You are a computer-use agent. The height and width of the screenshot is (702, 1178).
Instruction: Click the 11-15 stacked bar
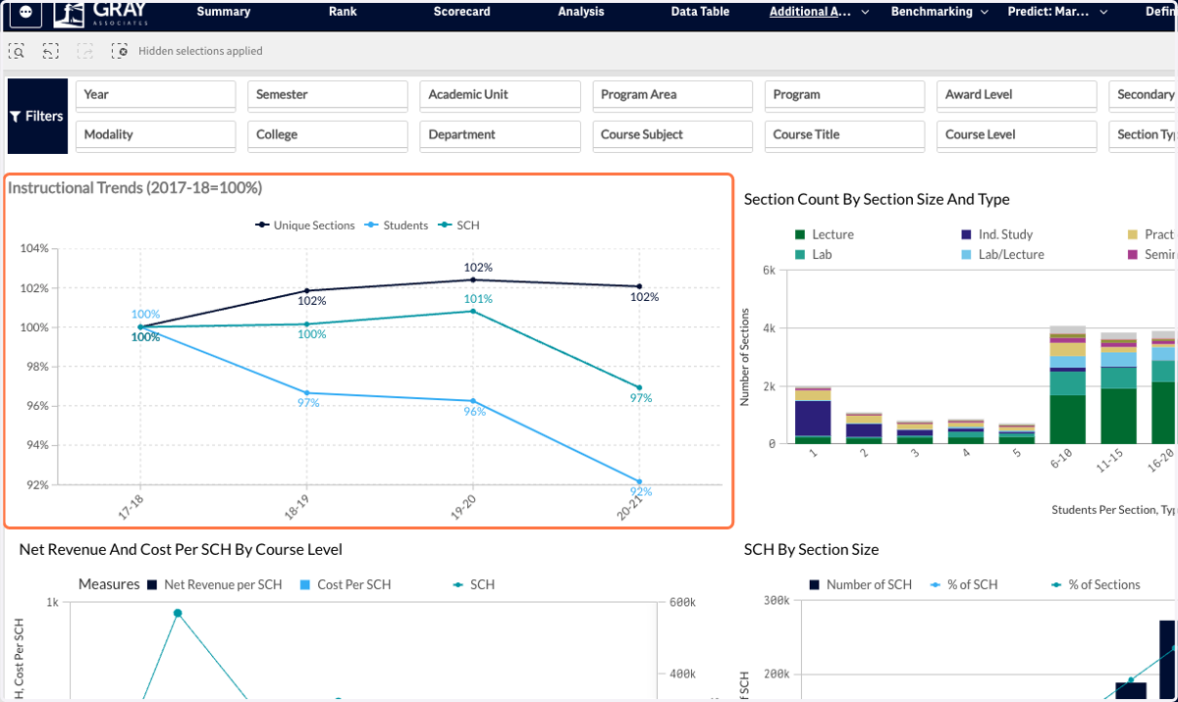point(1118,388)
